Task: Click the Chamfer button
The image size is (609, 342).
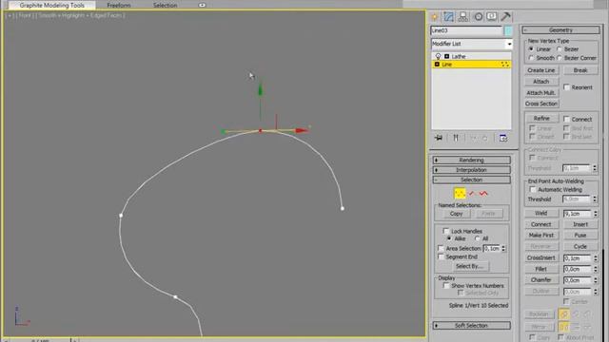Action: pyautogui.click(x=541, y=279)
